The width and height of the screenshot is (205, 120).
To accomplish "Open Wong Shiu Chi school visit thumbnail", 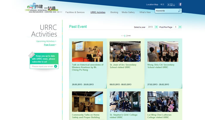I will [163, 51].
